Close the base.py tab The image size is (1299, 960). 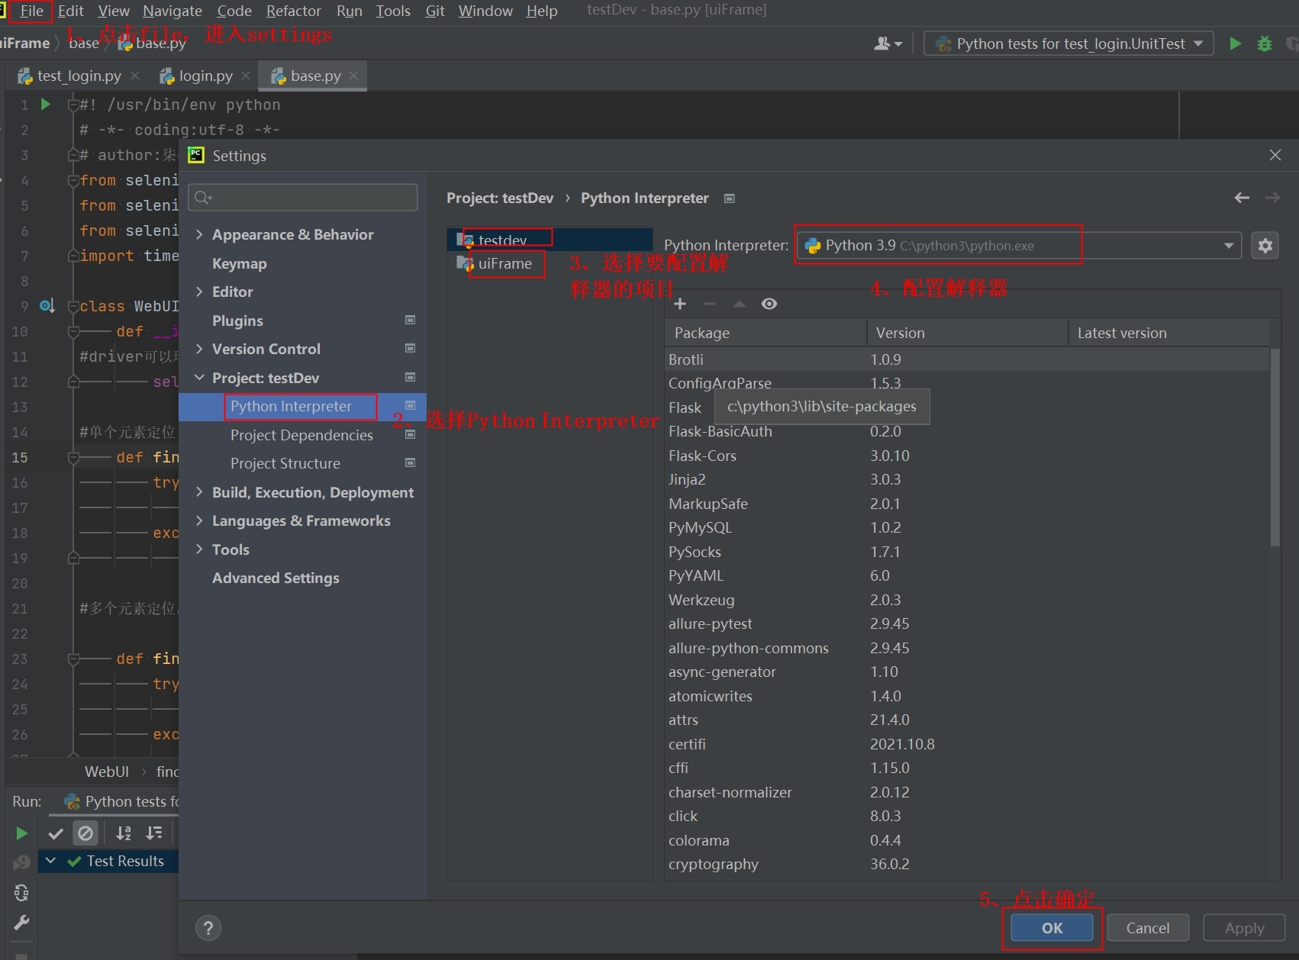click(353, 76)
